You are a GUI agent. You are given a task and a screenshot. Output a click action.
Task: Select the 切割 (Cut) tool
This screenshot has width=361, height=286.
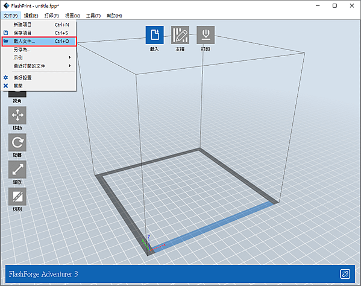[x=17, y=196]
